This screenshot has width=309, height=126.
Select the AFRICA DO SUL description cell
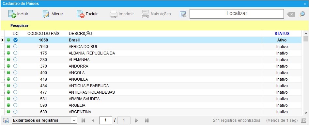point(165,47)
